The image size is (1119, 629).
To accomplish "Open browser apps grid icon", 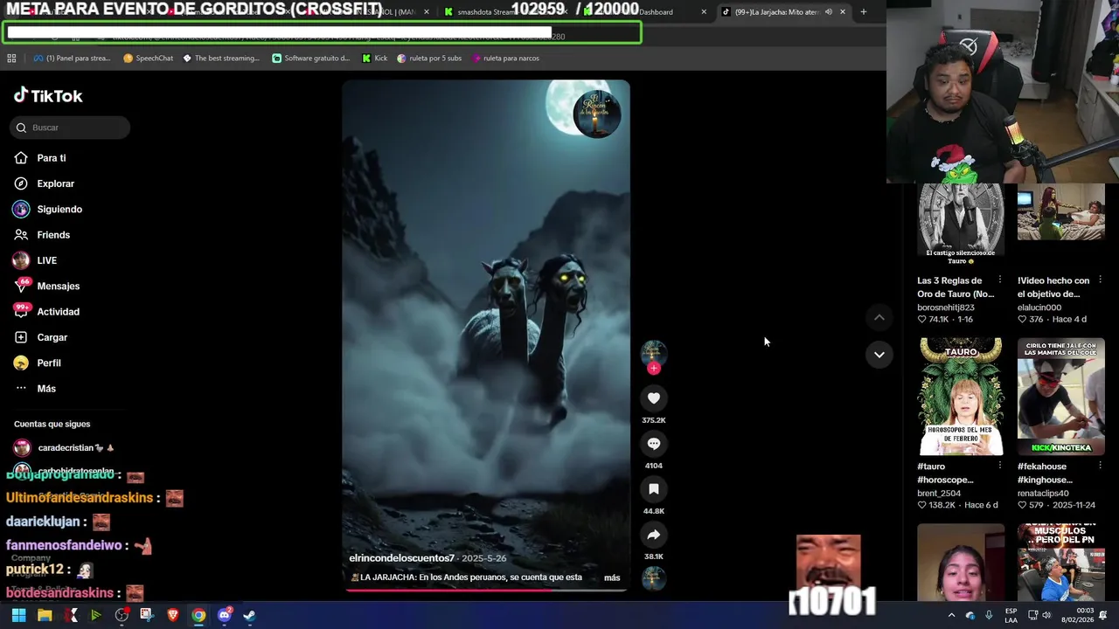I will point(11,59).
